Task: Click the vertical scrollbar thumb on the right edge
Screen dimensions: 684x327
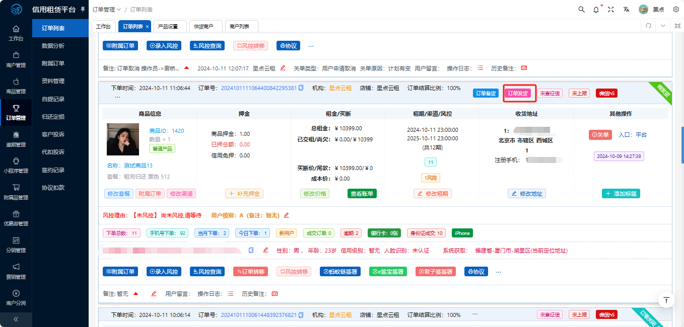Action: click(682, 144)
